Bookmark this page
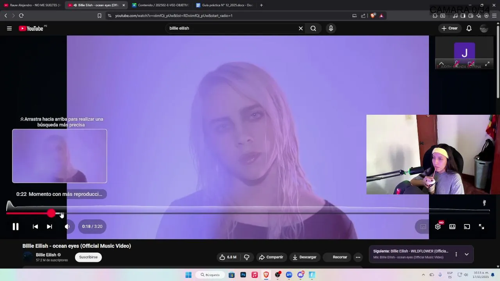Screen dimensions: 500x281 click(x=99, y=16)
